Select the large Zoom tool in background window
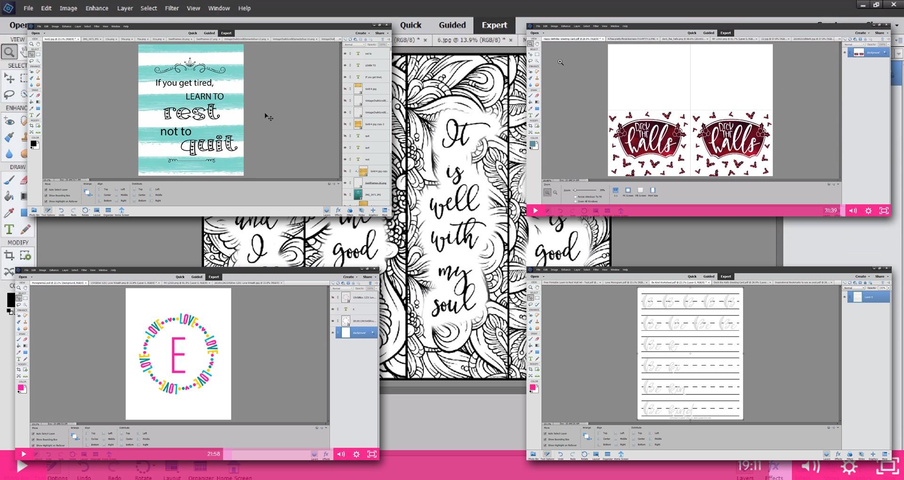Image resolution: width=904 pixels, height=480 pixels. tap(9, 52)
